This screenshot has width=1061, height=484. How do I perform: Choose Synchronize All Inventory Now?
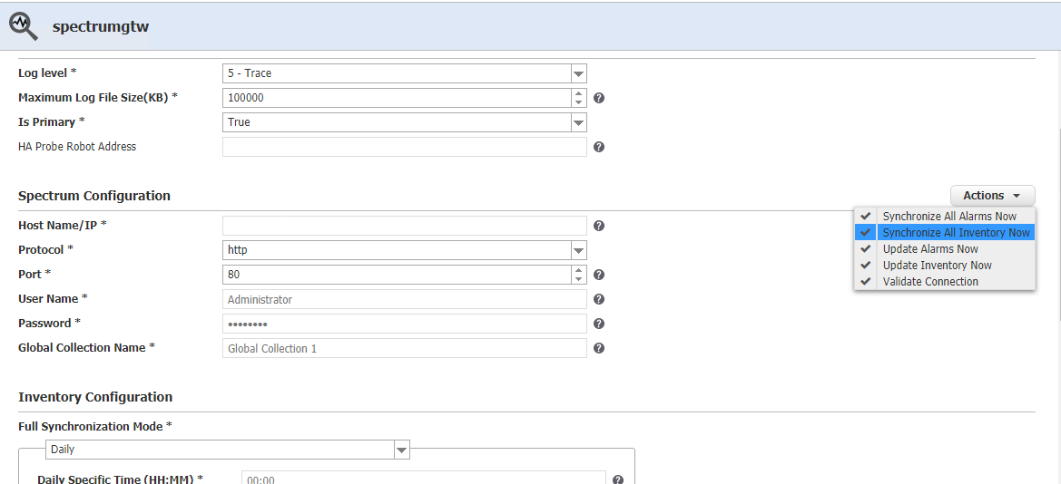pos(956,233)
